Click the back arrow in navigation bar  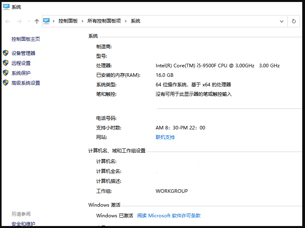pos(8,21)
